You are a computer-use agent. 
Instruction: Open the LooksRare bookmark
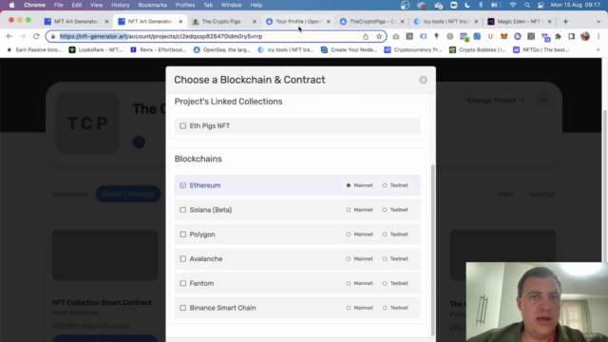(x=96, y=49)
